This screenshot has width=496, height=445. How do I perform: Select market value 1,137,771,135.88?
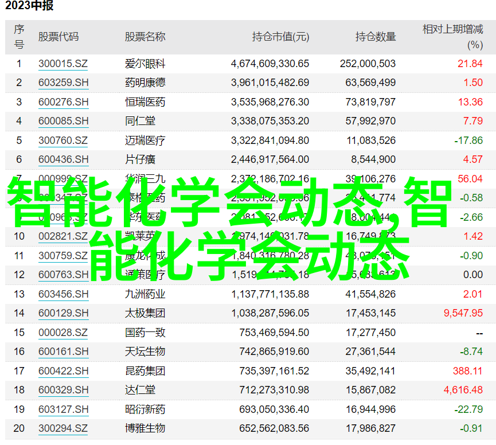pos(270,294)
